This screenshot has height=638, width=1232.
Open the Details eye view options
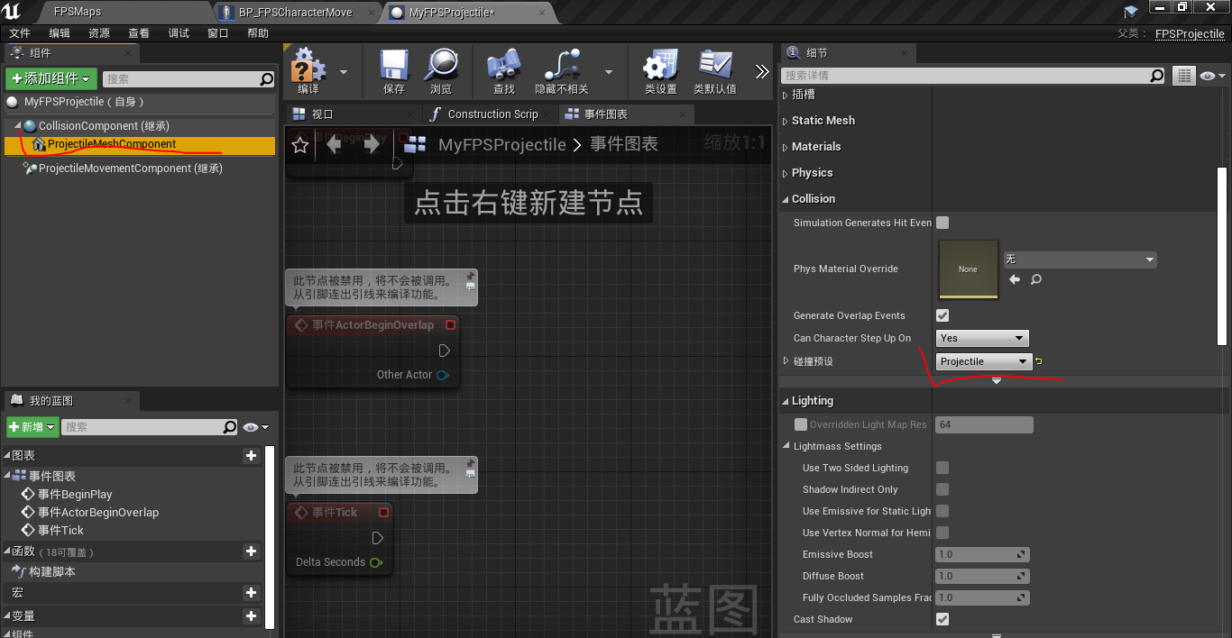1212,76
